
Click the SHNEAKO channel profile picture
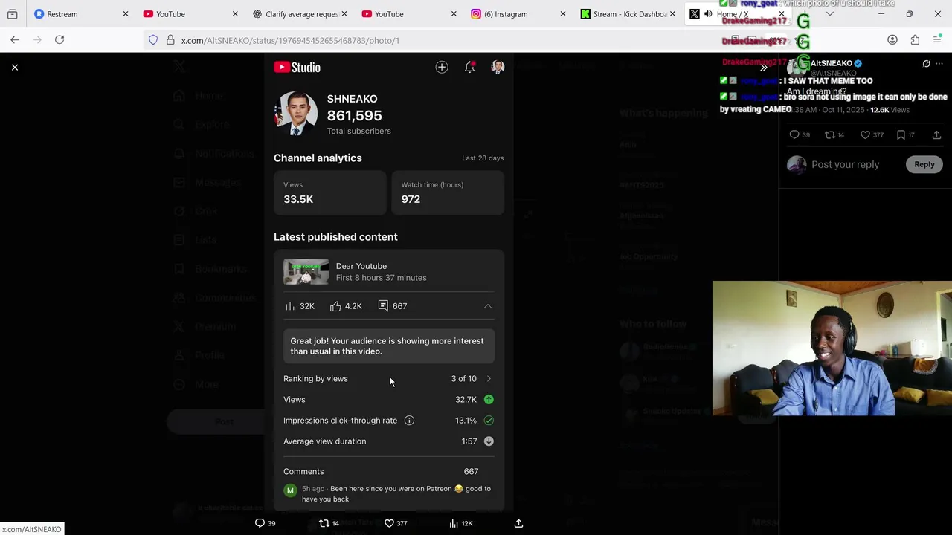click(296, 114)
